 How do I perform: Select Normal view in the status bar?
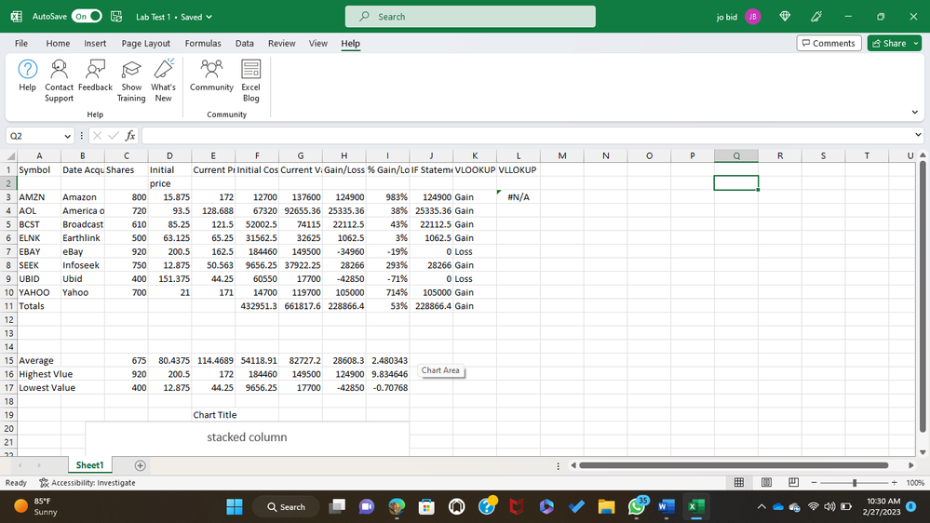click(x=739, y=482)
